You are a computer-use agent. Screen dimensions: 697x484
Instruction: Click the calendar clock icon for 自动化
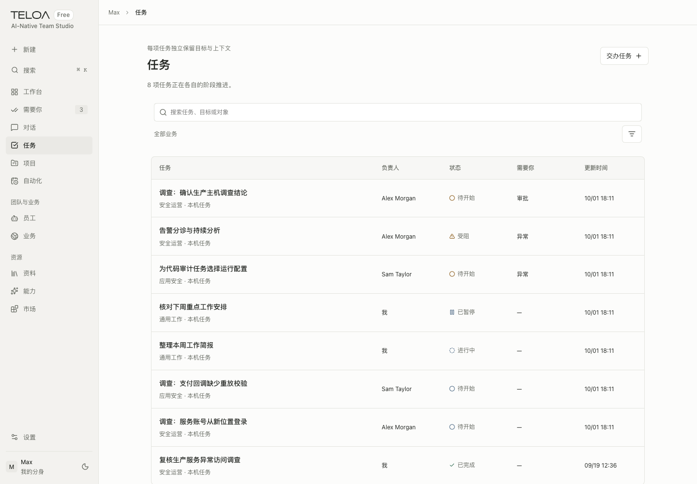pyautogui.click(x=15, y=181)
